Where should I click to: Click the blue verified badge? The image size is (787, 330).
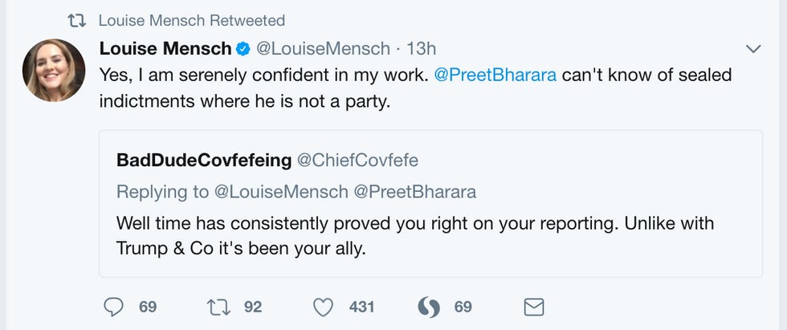(242, 49)
